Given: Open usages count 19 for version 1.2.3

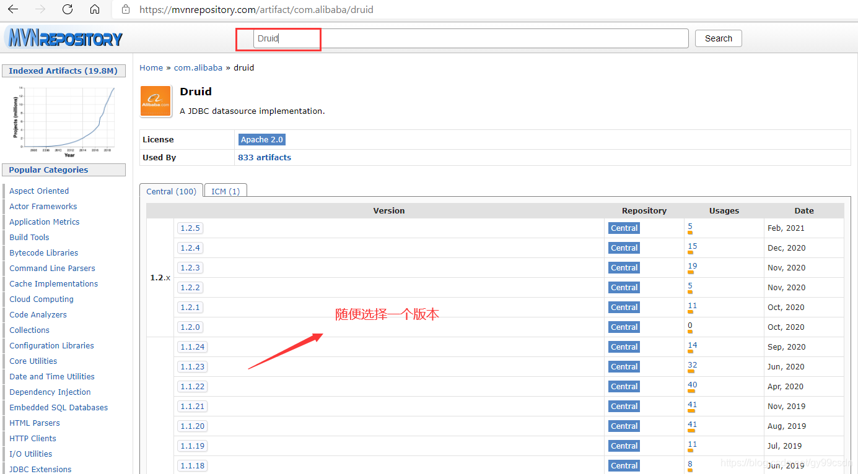Looking at the screenshot, I should (692, 266).
